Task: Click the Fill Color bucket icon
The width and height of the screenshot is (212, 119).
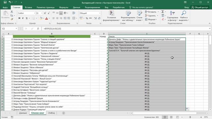Action: [x=41, y=18]
